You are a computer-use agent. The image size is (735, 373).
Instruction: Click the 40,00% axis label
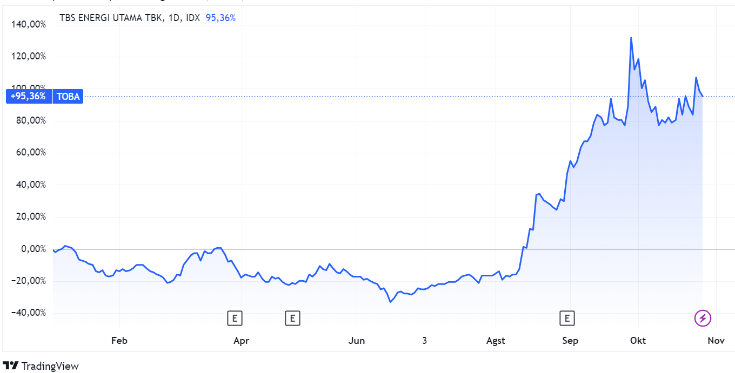(x=31, y=185)
